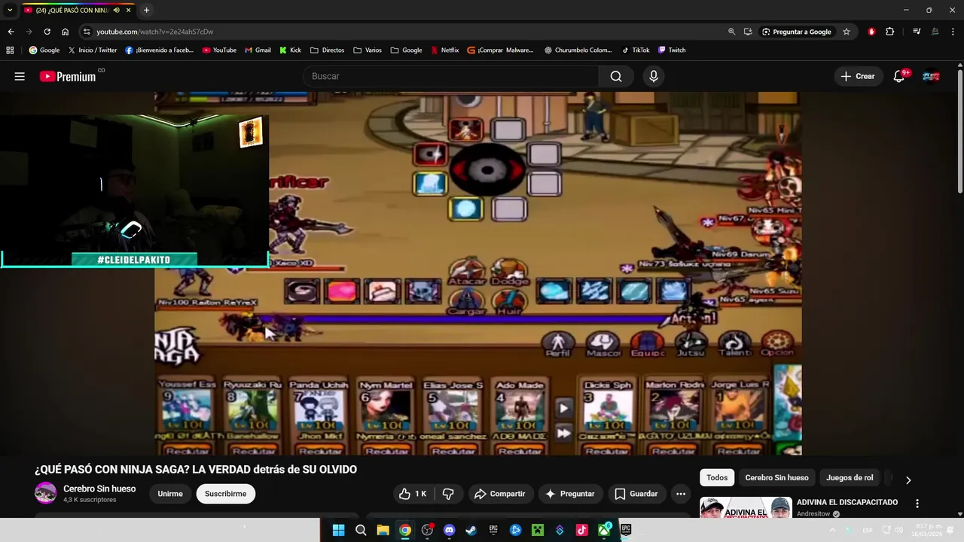Click the Preguntar button
The width and height of the screenshot is (964, 542).
pos(570,494)
